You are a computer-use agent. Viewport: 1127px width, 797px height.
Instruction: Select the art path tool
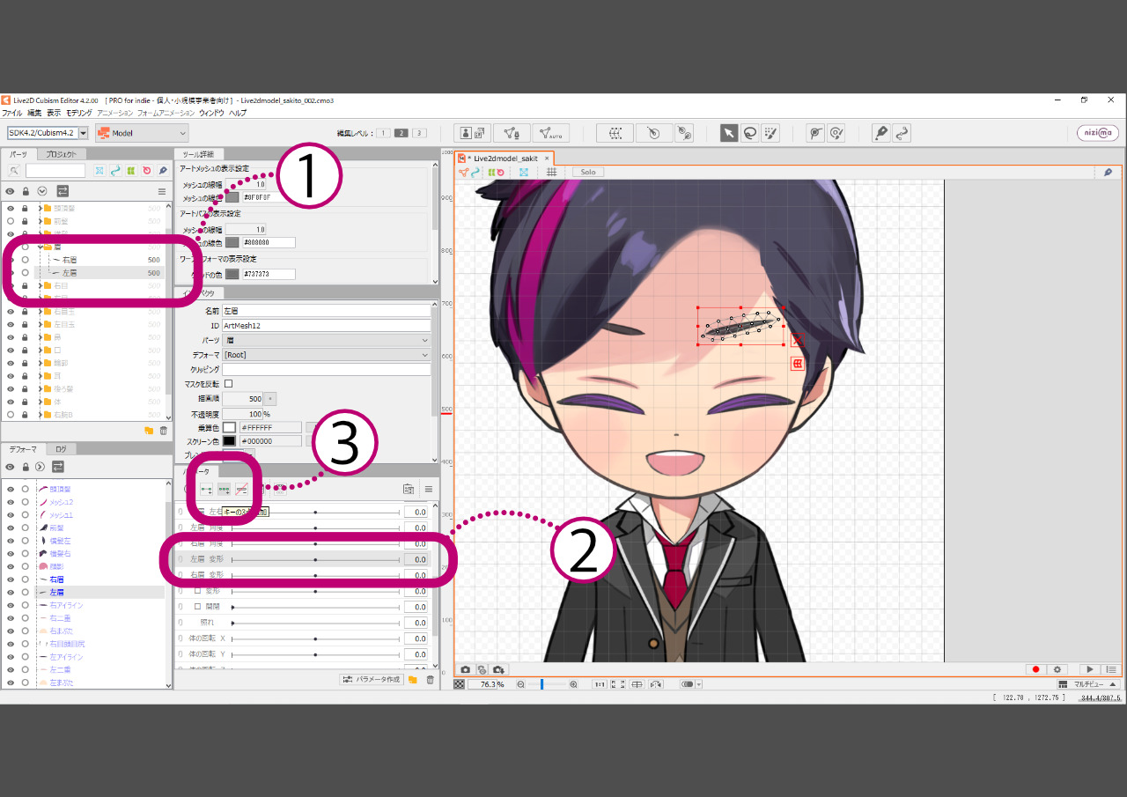tap(880, 133)
